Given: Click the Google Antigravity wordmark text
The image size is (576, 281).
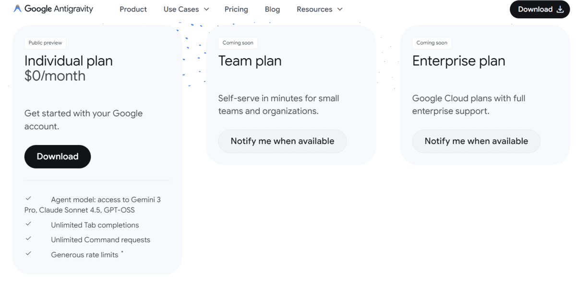Looking at the screenshot, I should (x=59, y=9).
